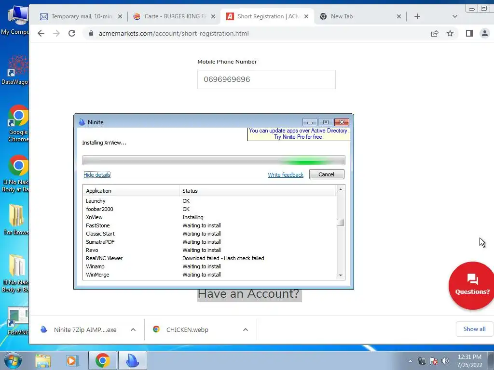Select the Revo row
Screen dimensions: 494x370
point(209,250)
